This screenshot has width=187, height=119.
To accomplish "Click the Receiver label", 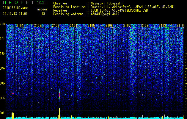I will (x=60, y=10).
